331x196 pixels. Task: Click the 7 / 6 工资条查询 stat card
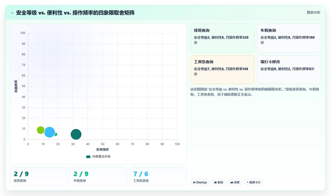point(158,176)
